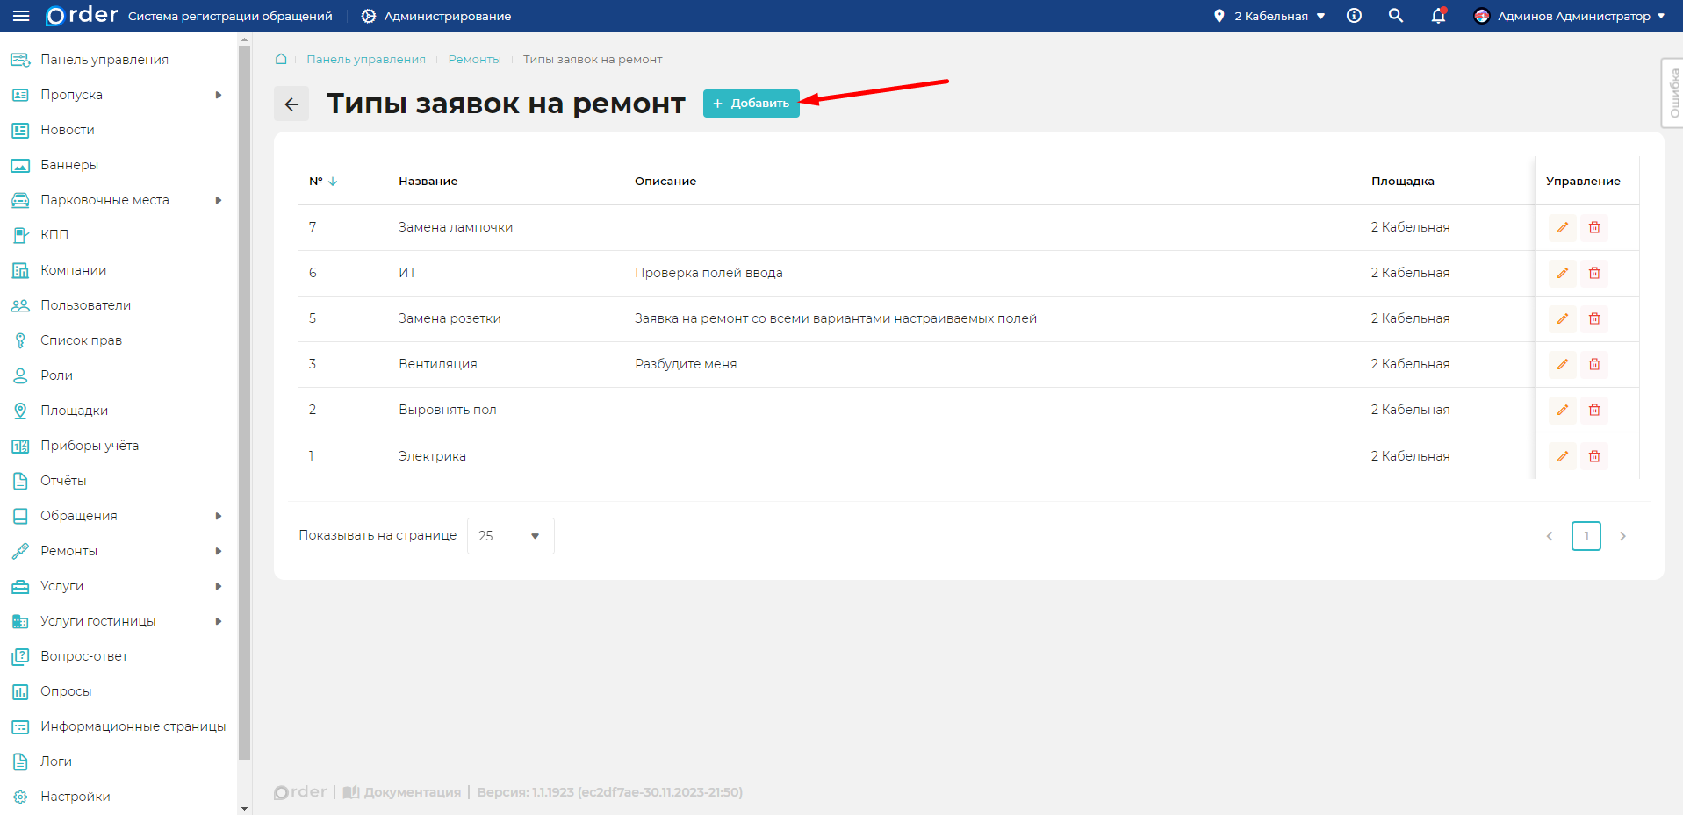Image resolution: width=1683 pixels, height=815 pixels.
Task: Open the info circle icon in header
Action: pos(1354,16)
